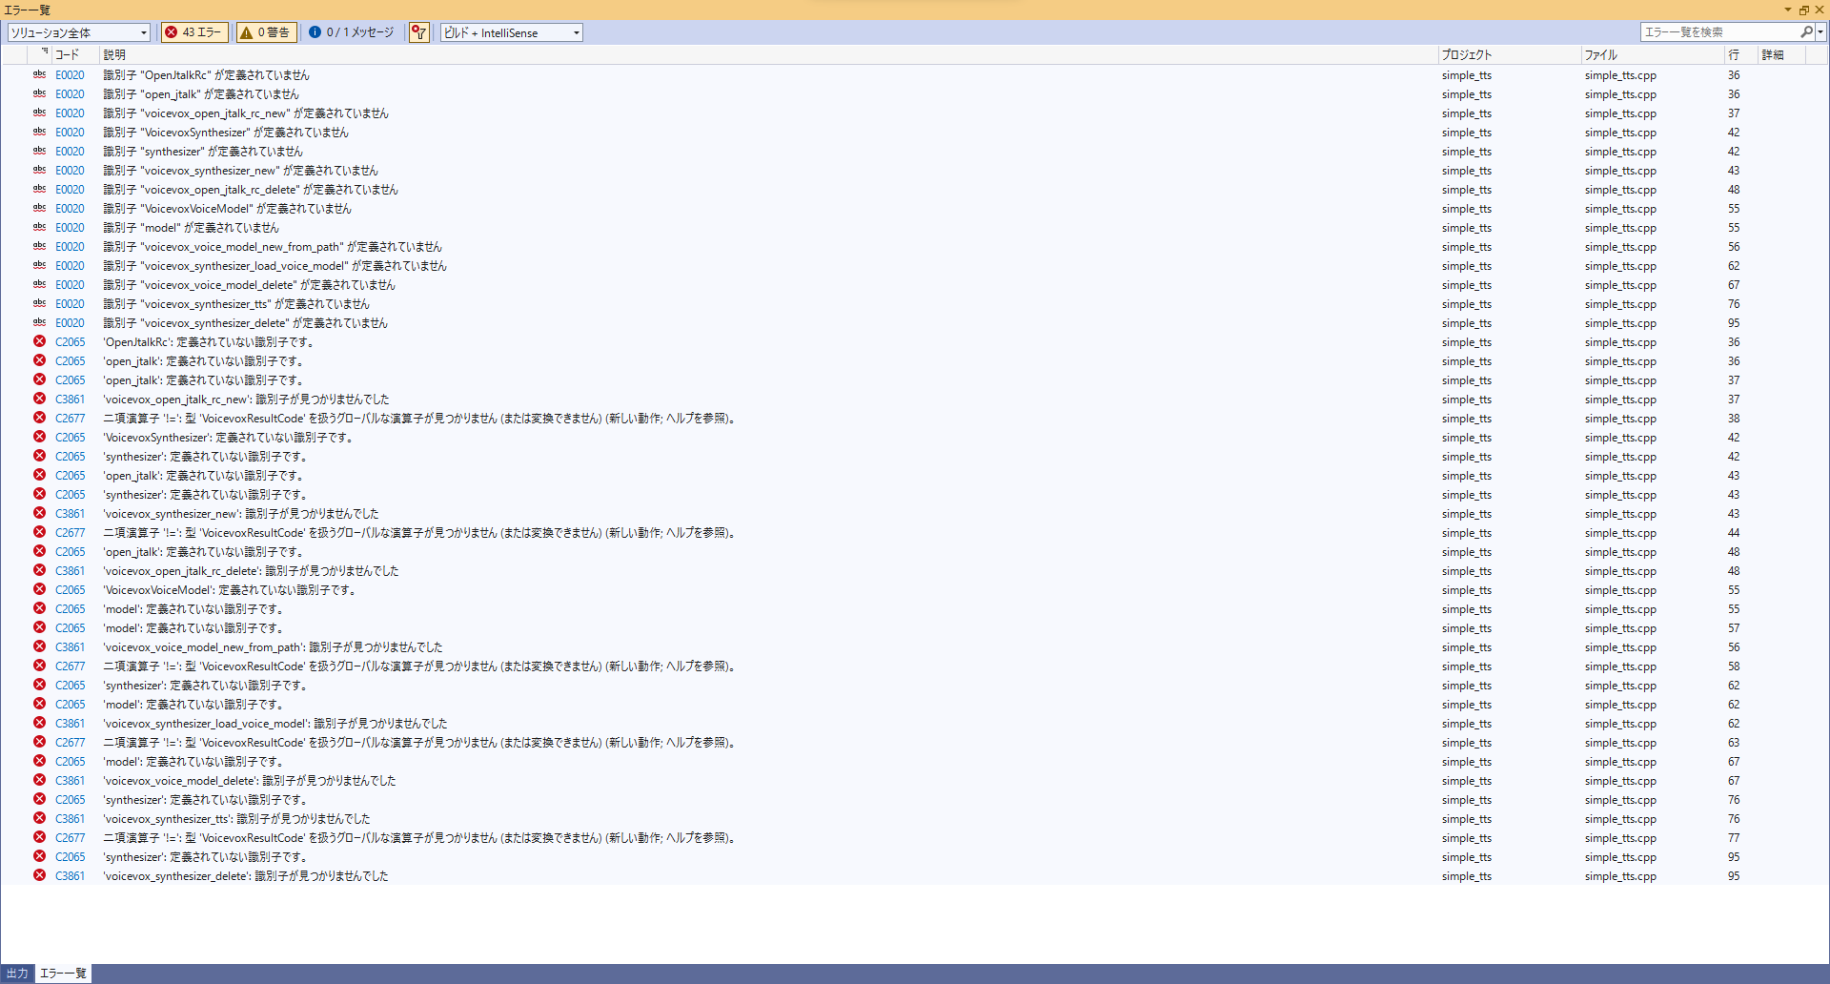This screenshot has width=1830, height=984.
Task: Open the ソリューション全体 scope dropdown
Action: (x=79, y=32)
